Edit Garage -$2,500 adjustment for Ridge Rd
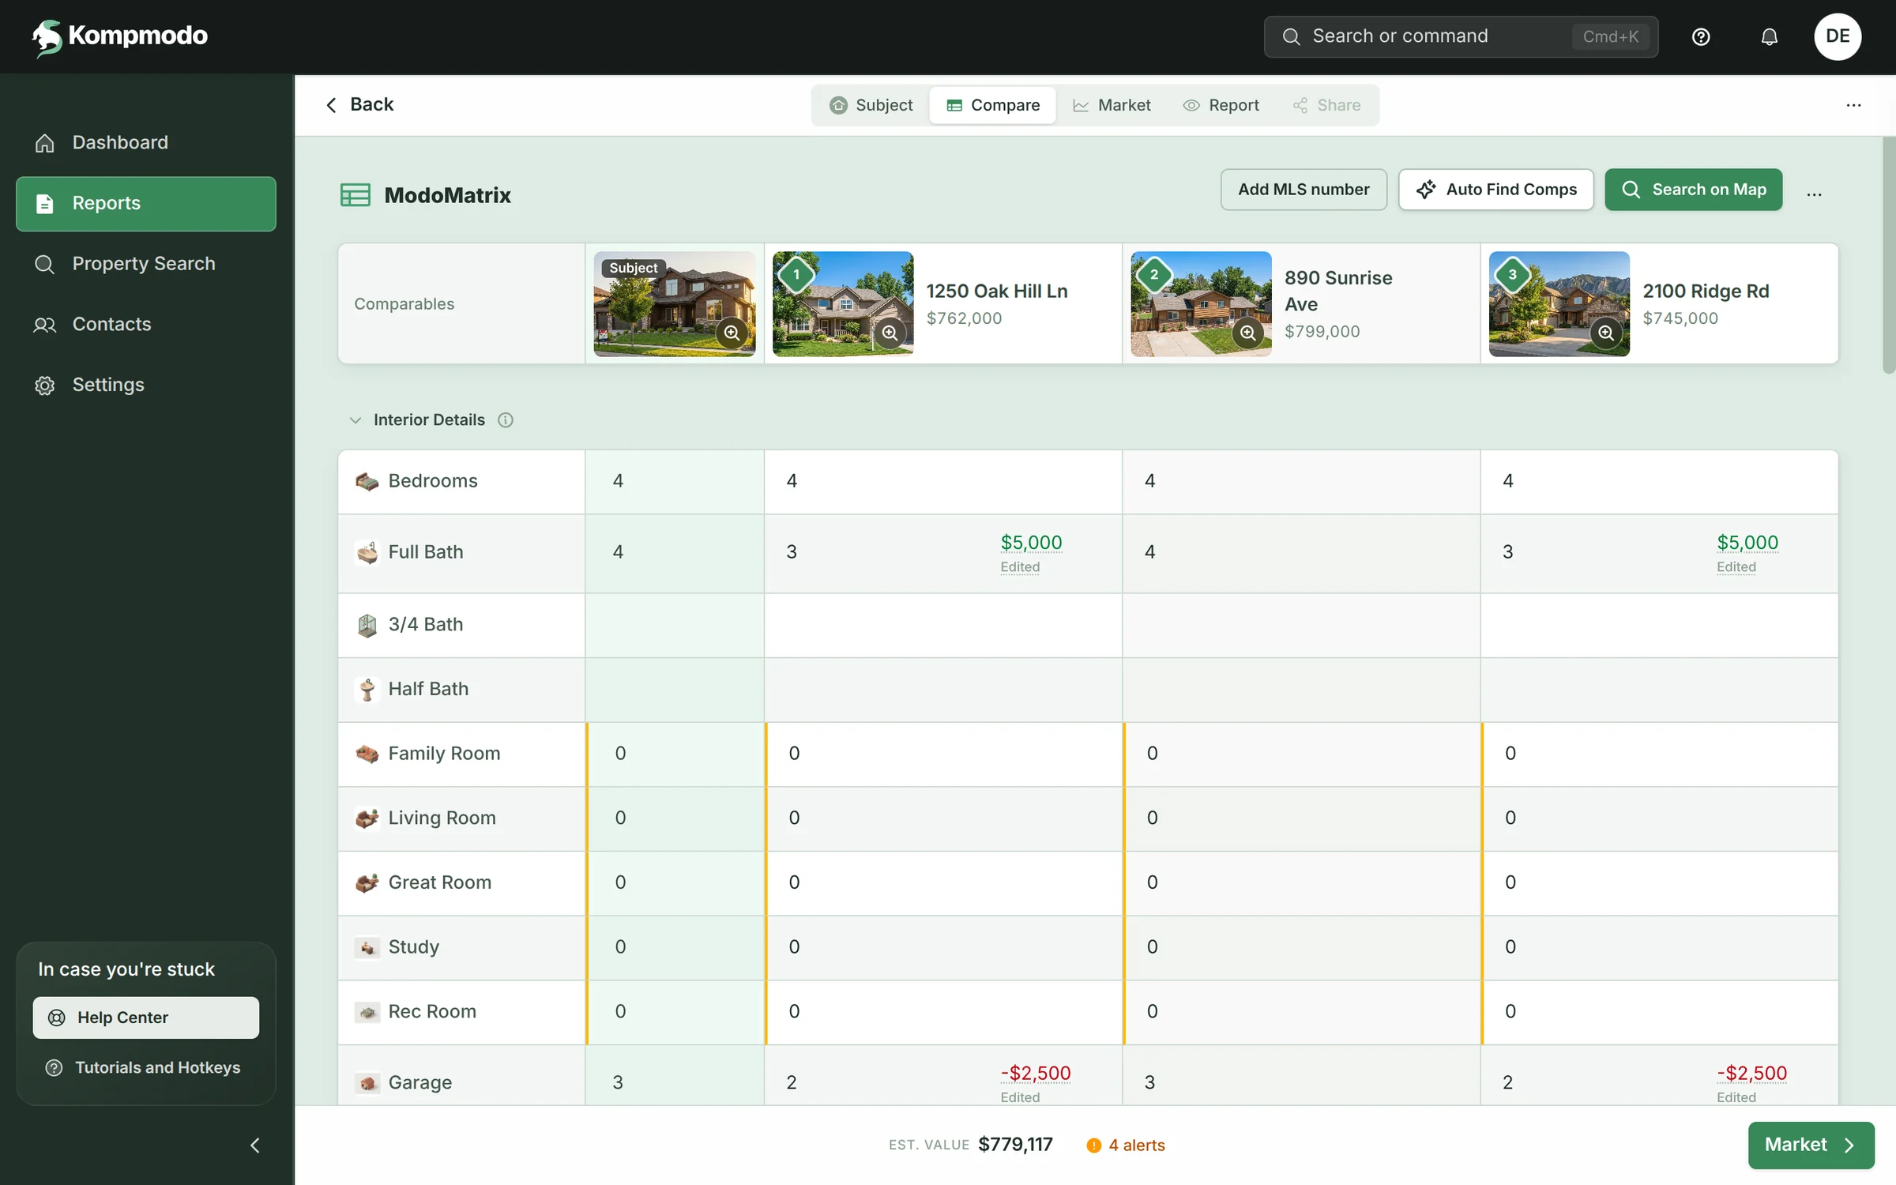This screenshot has width=1896, height=1185. click(1751, 1074)
